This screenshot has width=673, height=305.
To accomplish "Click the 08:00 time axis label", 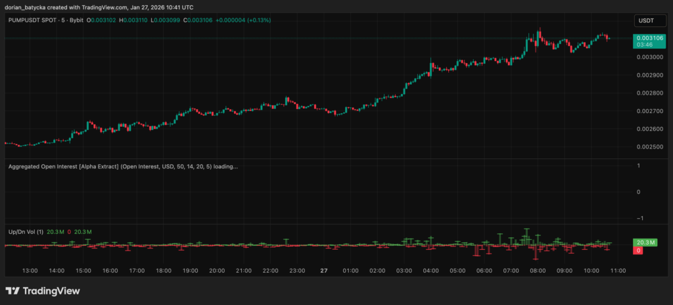I will (538, 270).
